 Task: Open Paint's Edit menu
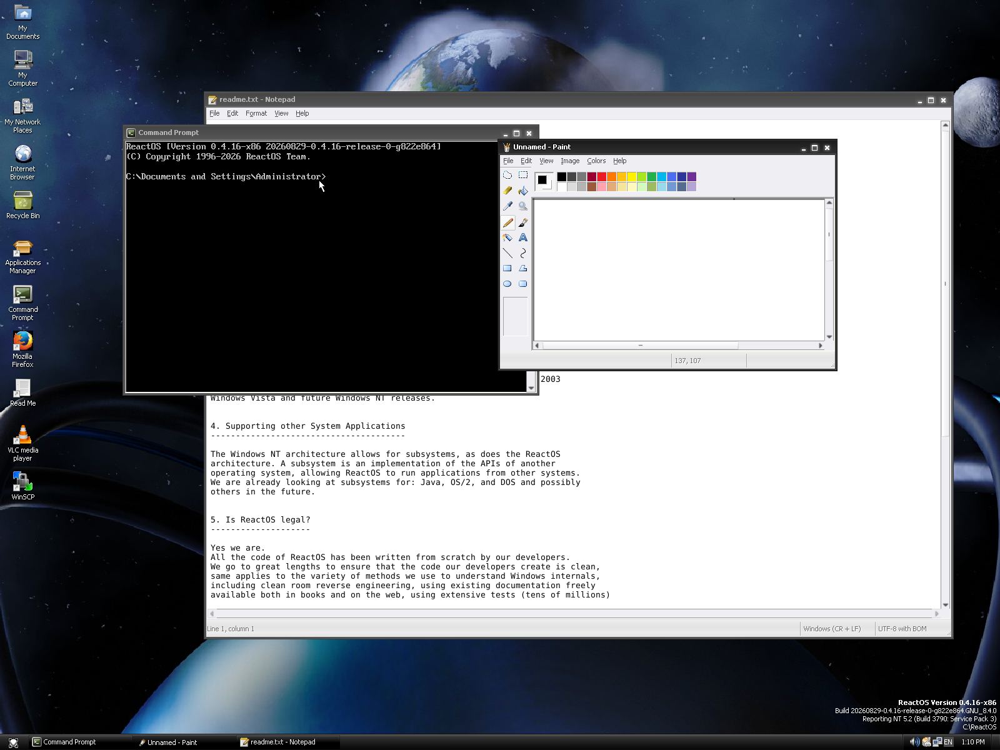pos(526,161)
